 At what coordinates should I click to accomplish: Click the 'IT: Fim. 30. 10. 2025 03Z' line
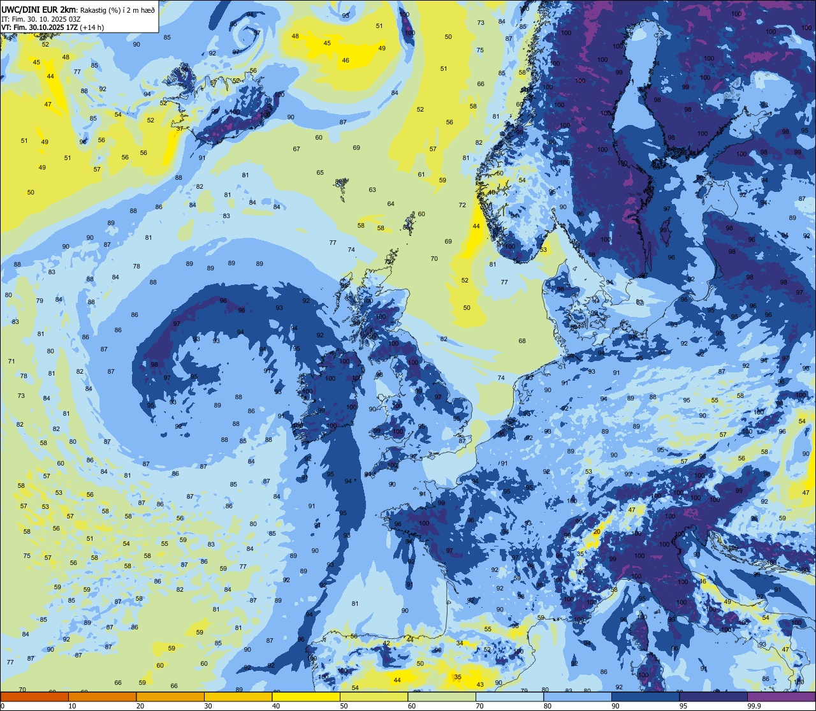[41, 18]
